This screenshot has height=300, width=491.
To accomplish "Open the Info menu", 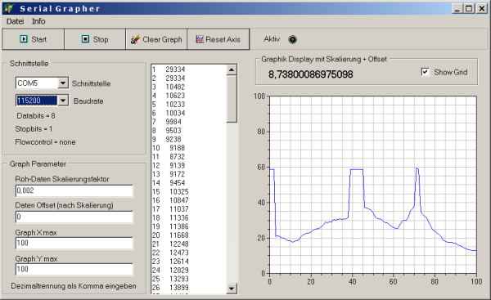I will [x=38, y=21].
